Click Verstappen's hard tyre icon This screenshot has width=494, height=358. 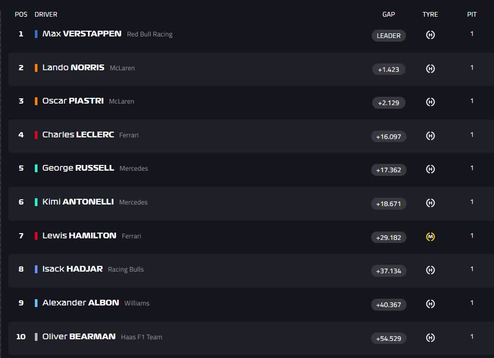(x=430, y=35)
